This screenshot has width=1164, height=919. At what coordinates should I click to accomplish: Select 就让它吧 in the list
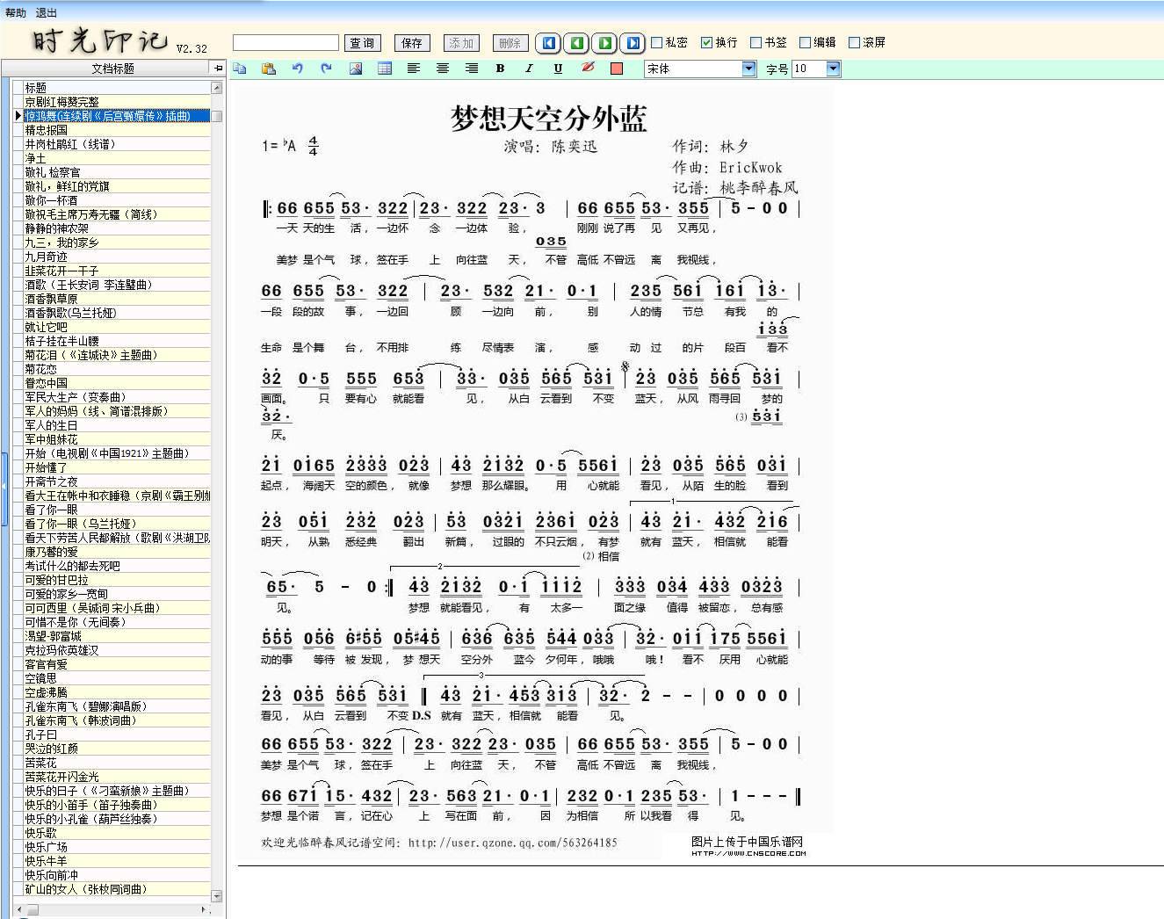pyautogui.click(x=116, y=327)
